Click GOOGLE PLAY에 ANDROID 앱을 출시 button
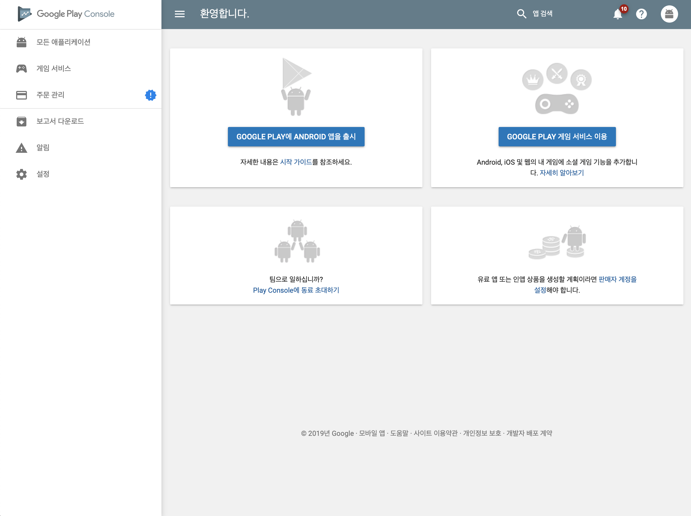The width and height of the screenshot is (691, 516). 296,136
